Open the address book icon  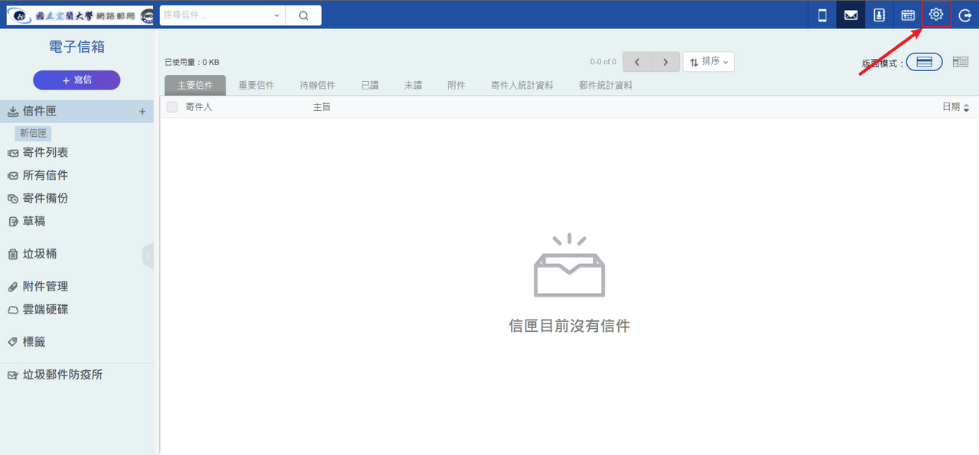(879, 15)
